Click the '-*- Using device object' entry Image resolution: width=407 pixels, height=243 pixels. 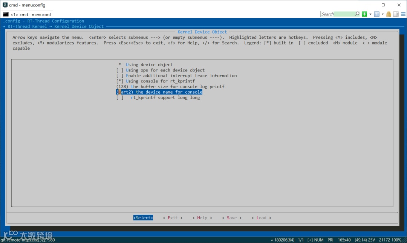[144, 65]
